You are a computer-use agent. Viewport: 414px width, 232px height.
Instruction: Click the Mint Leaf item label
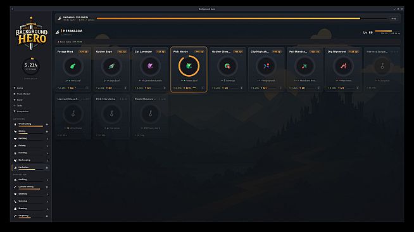(73, 81)
